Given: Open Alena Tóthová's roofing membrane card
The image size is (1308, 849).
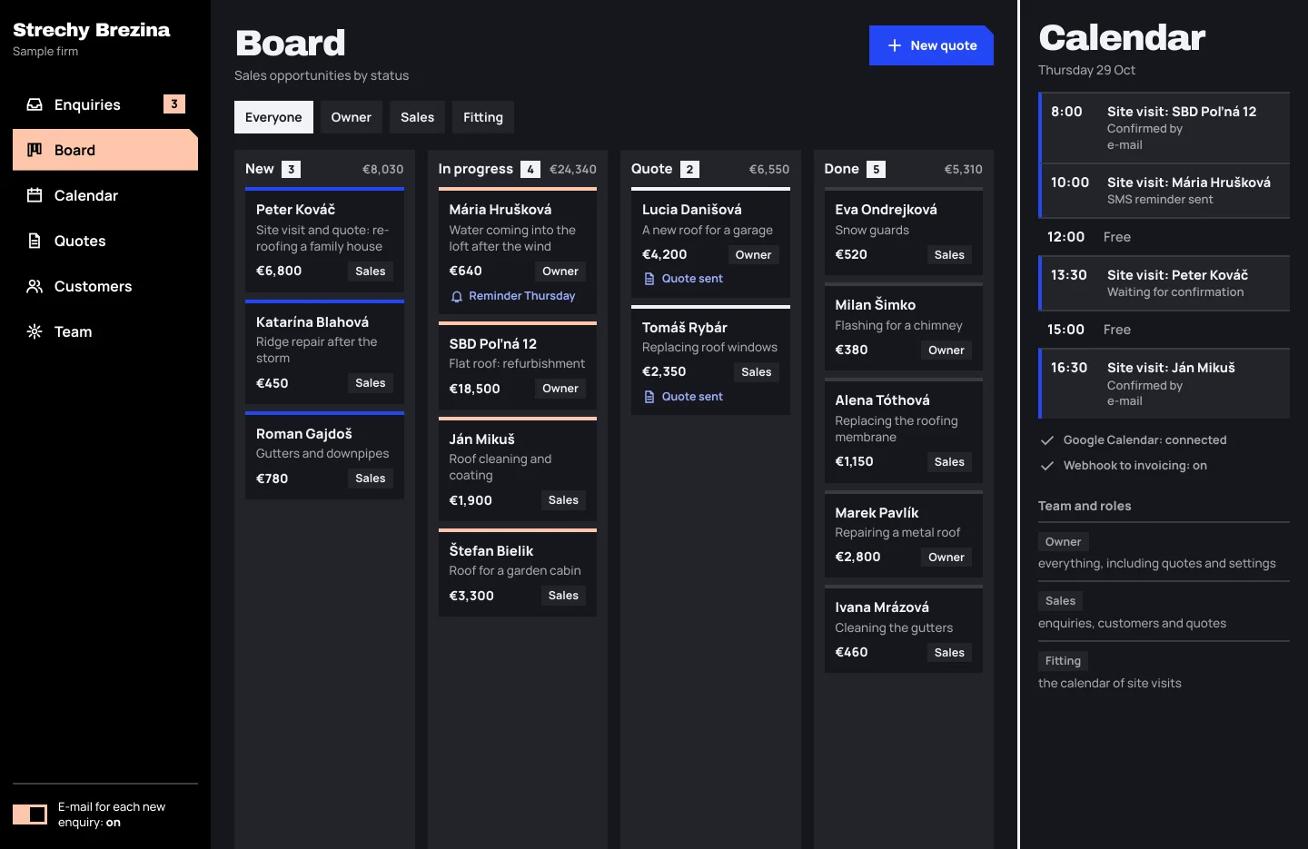Looking at the screenshot, I should [904, 430].
